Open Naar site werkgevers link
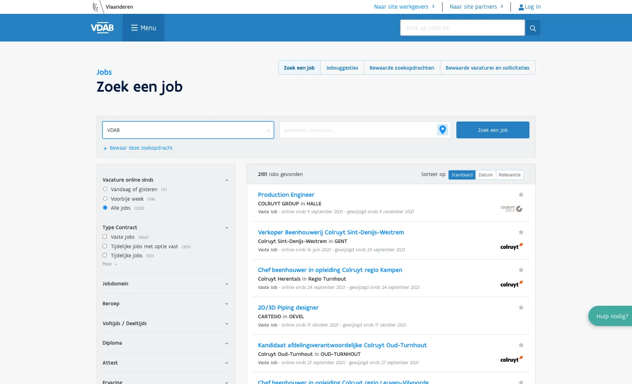Image resolution: width=632 pixels, height=384 pixels. 404,6
